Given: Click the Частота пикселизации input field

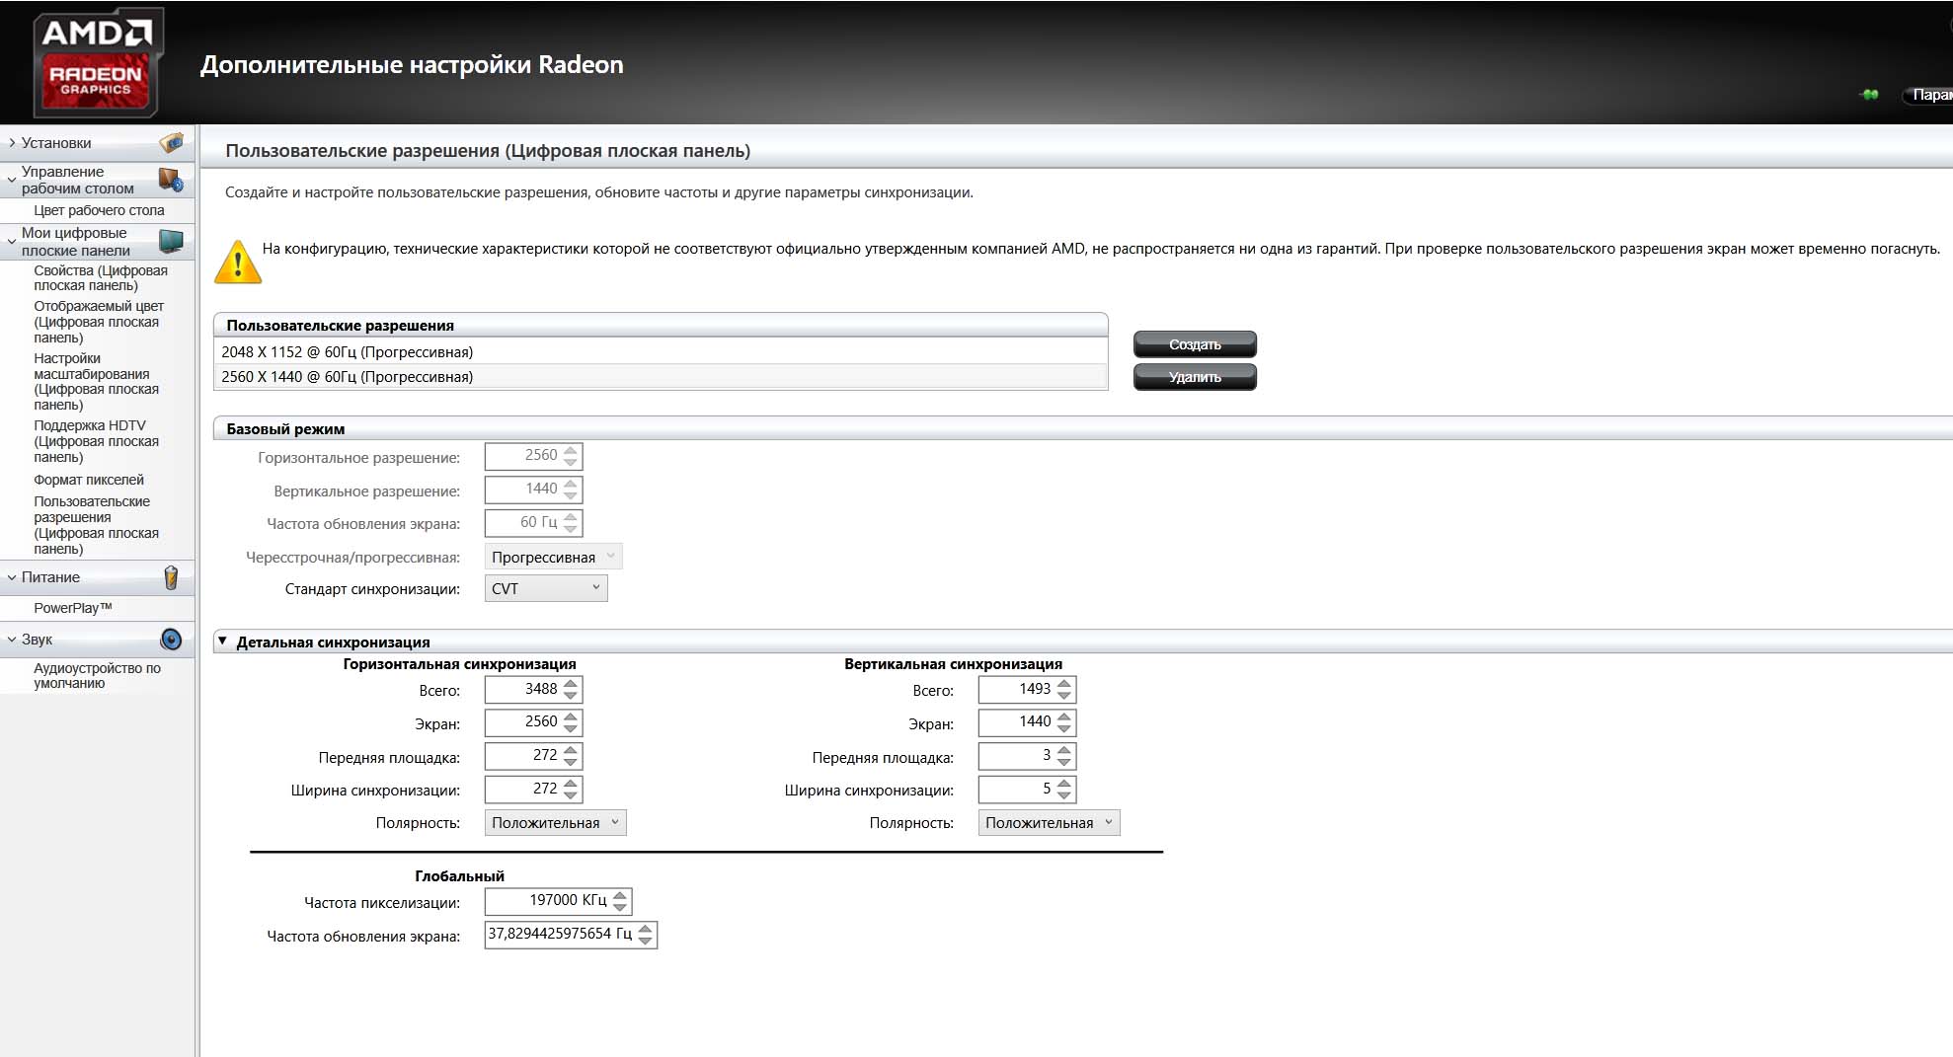Looking at the screenshot, I should click(x=548, y=900).
